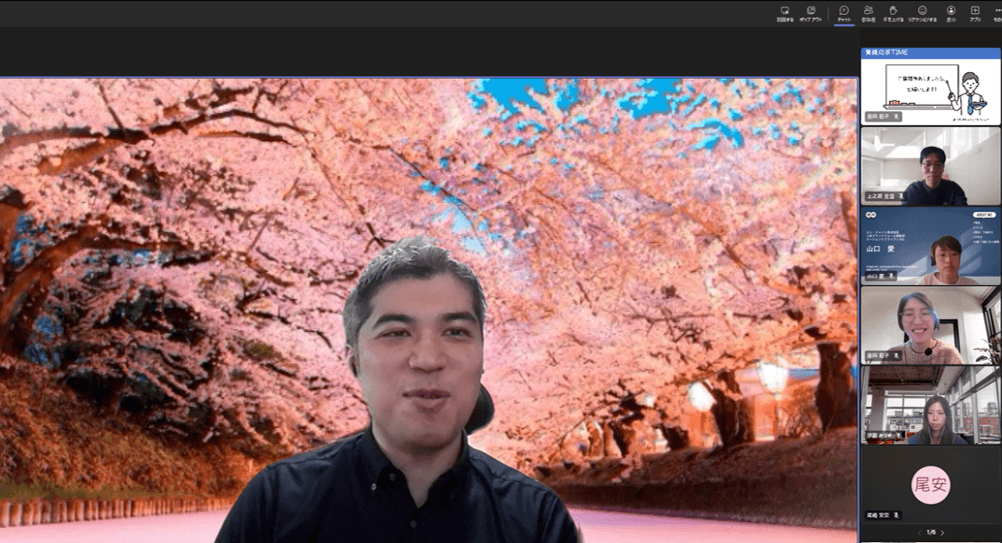Open more options ellipsis menu

point(997,11)
